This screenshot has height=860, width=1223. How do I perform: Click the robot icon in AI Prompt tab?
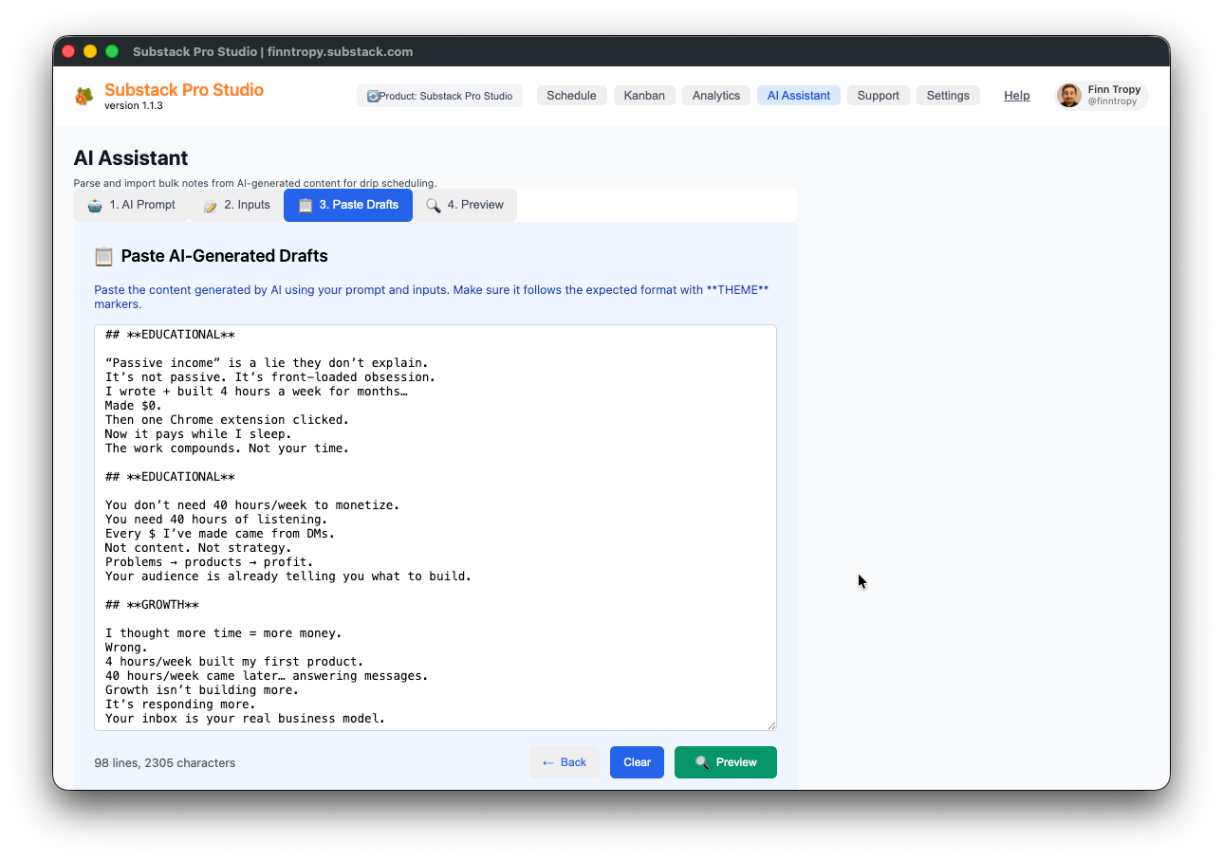(95, 205)
